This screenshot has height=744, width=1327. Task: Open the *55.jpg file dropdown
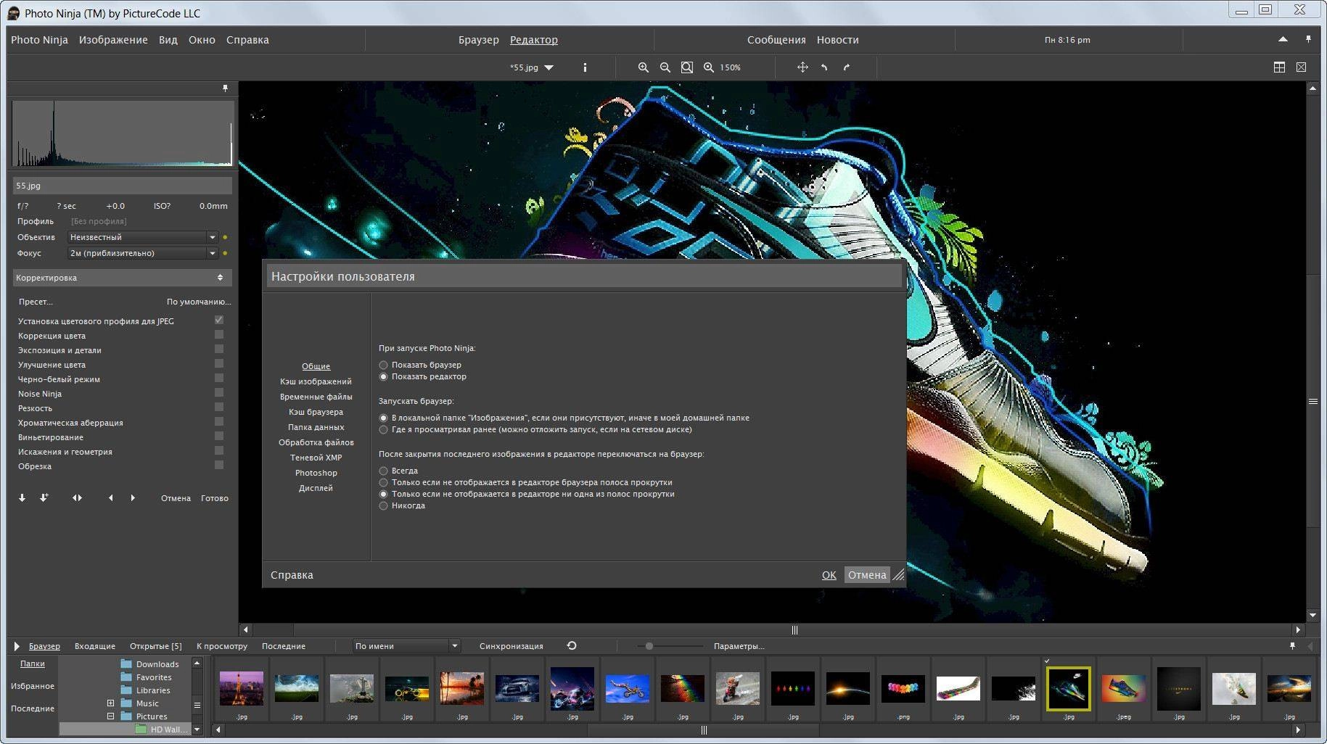click(532, 67)
